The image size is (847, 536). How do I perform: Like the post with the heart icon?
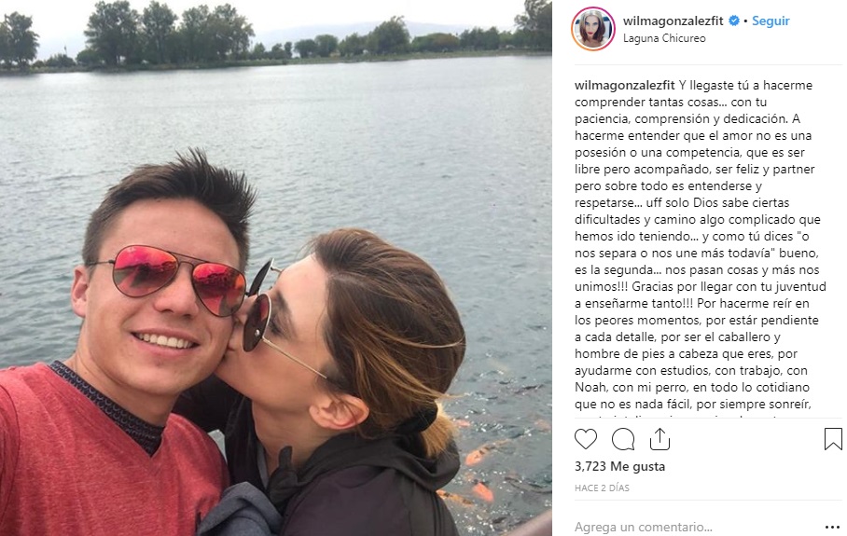(586, 439)
